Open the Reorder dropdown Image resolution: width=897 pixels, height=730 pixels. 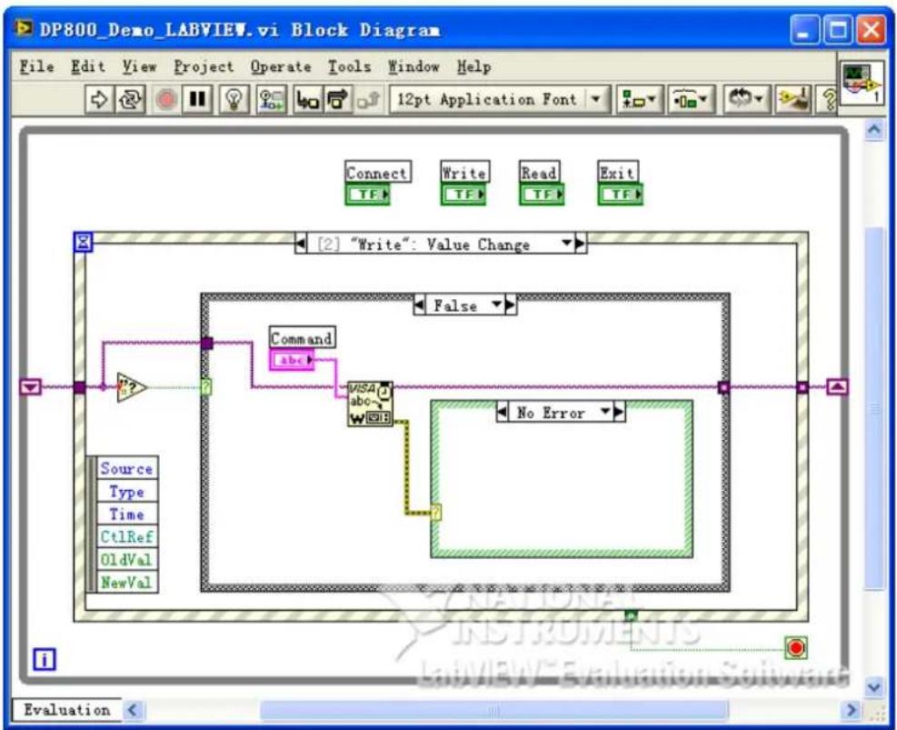coord(746,100)
